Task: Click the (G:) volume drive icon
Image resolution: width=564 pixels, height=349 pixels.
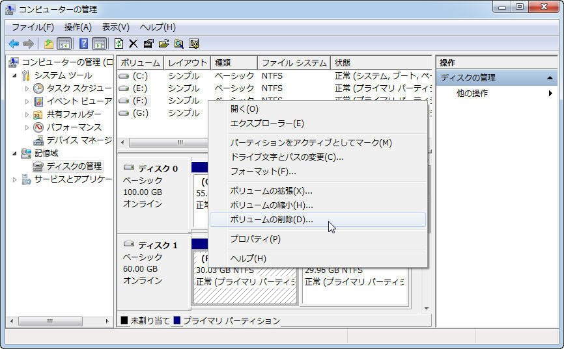Action: (x=124, y=113)
